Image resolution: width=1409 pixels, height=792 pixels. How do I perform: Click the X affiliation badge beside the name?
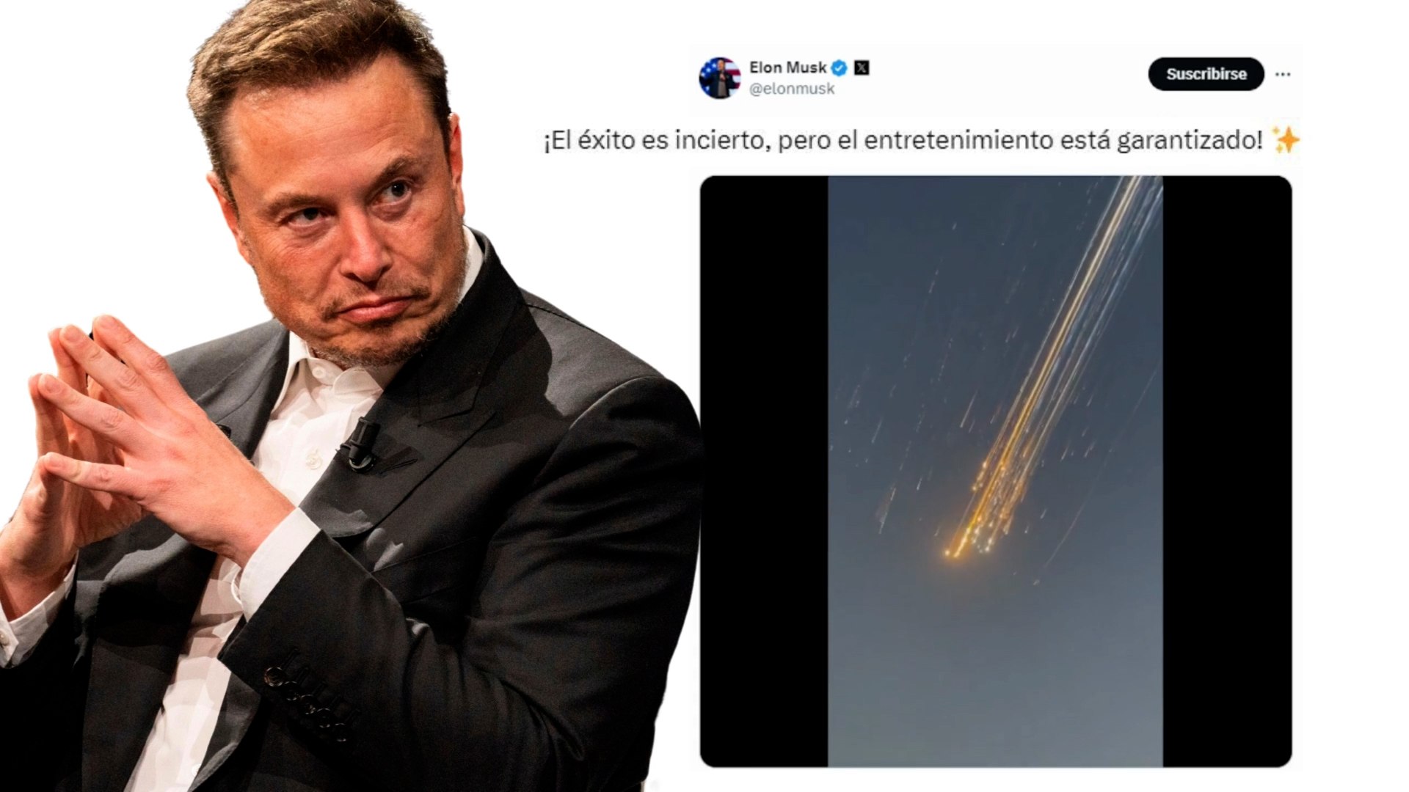coord(862,68)
